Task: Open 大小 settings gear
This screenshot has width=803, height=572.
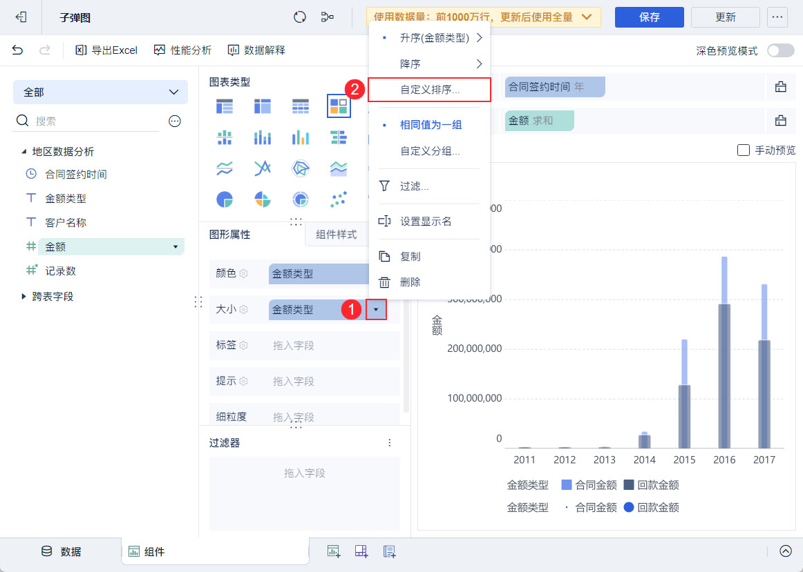Action: point(244,309)
